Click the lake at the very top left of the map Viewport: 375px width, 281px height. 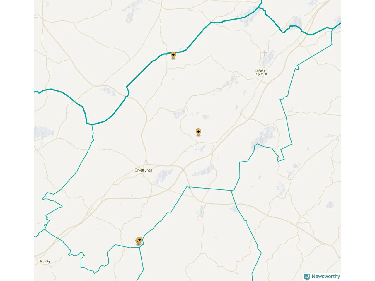click(132, 12)
